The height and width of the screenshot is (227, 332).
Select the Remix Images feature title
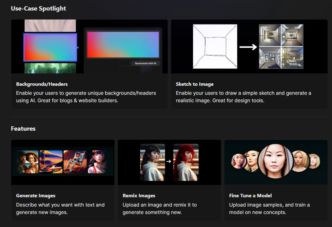tap(139, 195)
